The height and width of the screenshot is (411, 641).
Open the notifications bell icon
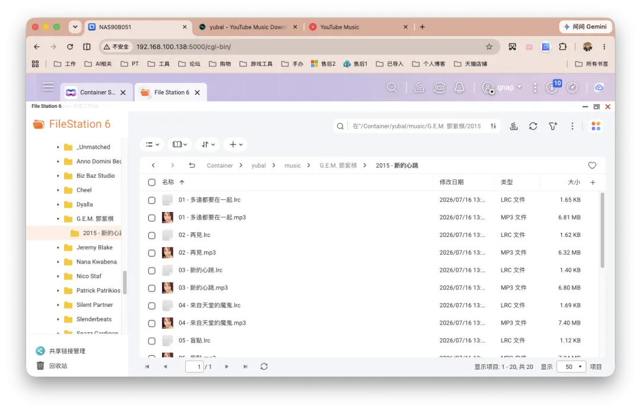point(459,88)
